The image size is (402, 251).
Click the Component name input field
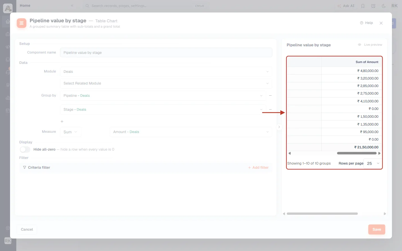click(166, 53)
